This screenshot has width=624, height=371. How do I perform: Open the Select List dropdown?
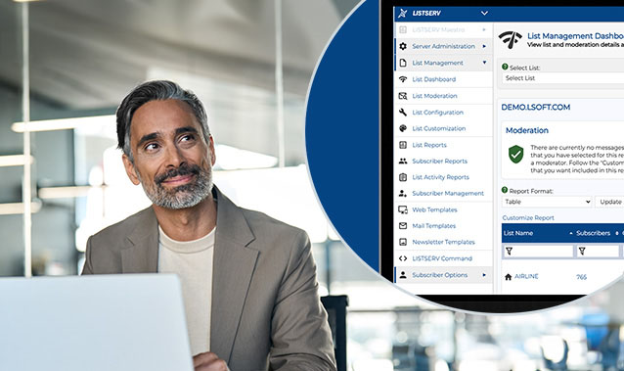(x=562, y=78)
